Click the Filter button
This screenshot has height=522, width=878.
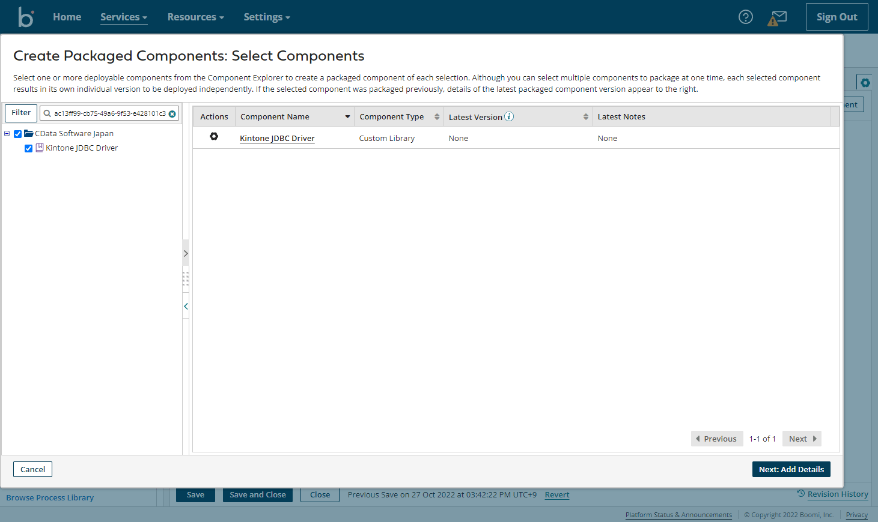[21, 113]
